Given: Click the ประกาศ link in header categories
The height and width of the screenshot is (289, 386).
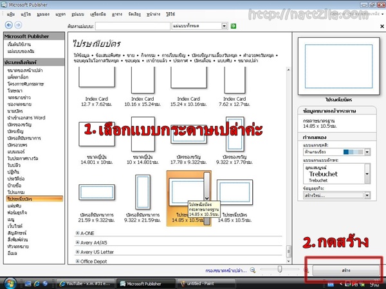Looking at the screenshot, I should (x=180, y=60).
